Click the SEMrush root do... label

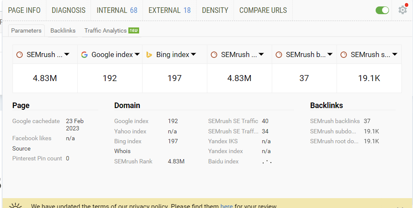pyautogui.click(x=334, y=142)
